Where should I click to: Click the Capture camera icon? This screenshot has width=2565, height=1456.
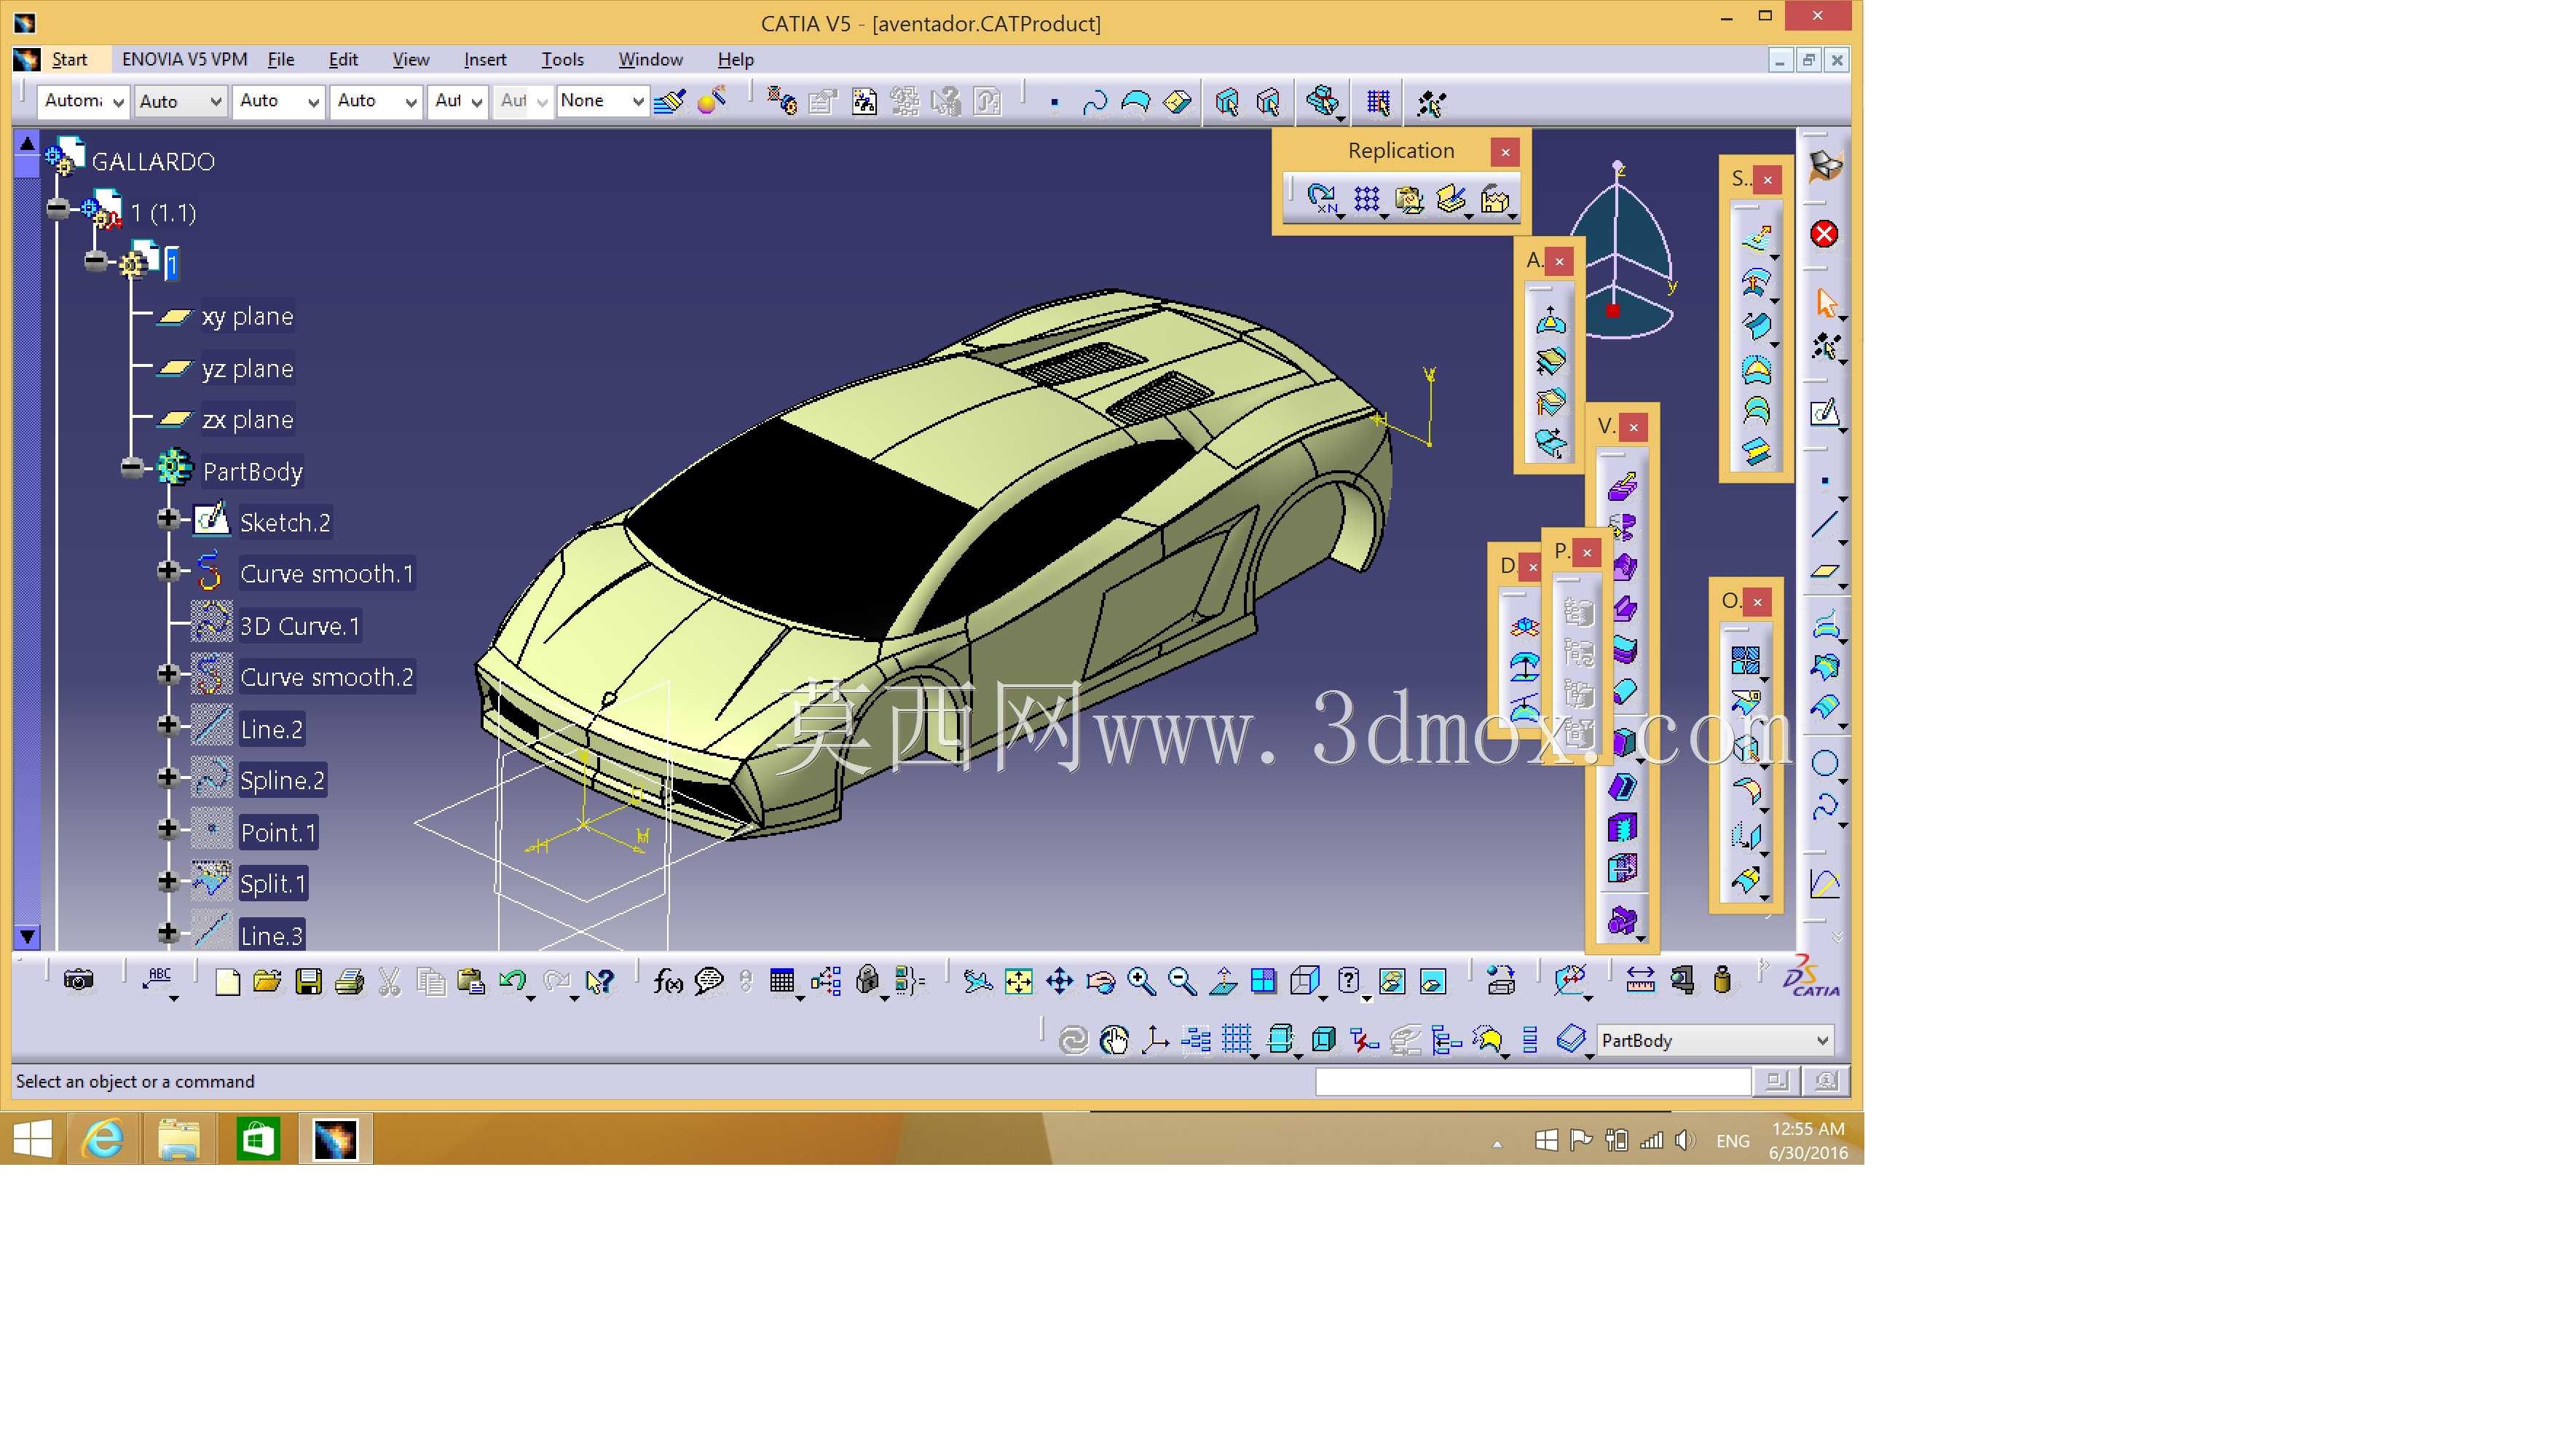click(78, 980)
